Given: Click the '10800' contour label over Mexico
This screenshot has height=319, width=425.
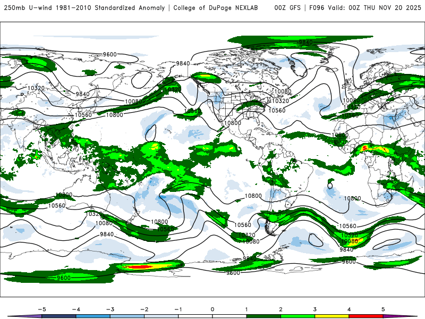Looking at the screenshot, I should [x=233, y=123].
